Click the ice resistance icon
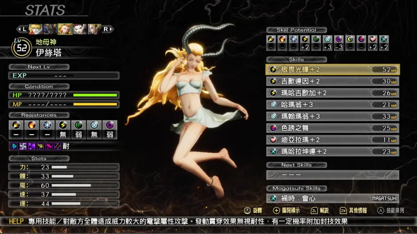 [47, 125]
